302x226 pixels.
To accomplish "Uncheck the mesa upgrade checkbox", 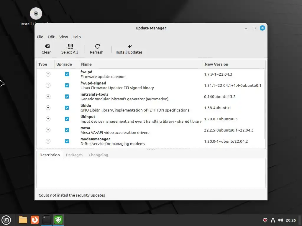I will pyautogui.click(x=67, y=130).
